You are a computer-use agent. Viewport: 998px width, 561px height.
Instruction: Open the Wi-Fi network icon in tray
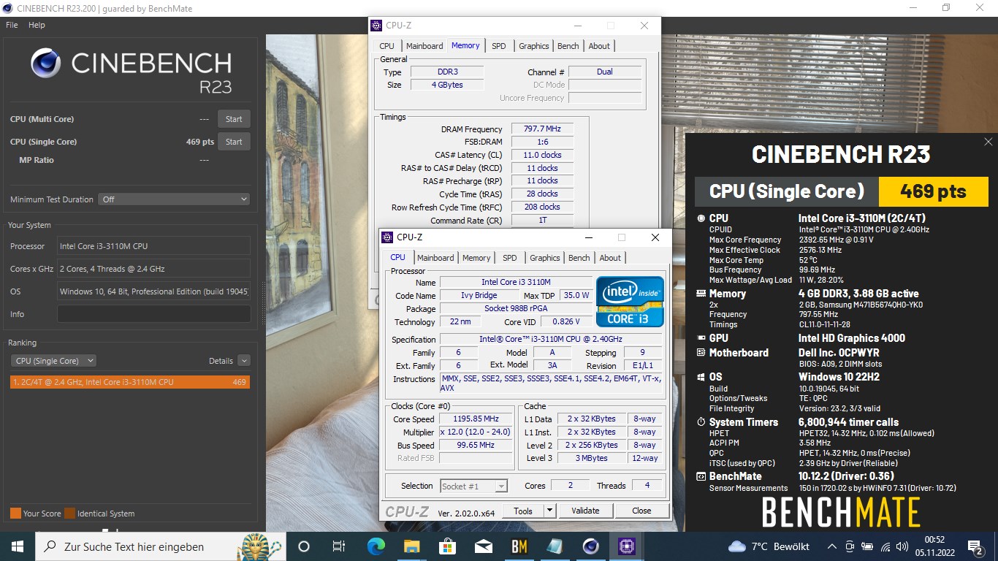click(885, 546)
